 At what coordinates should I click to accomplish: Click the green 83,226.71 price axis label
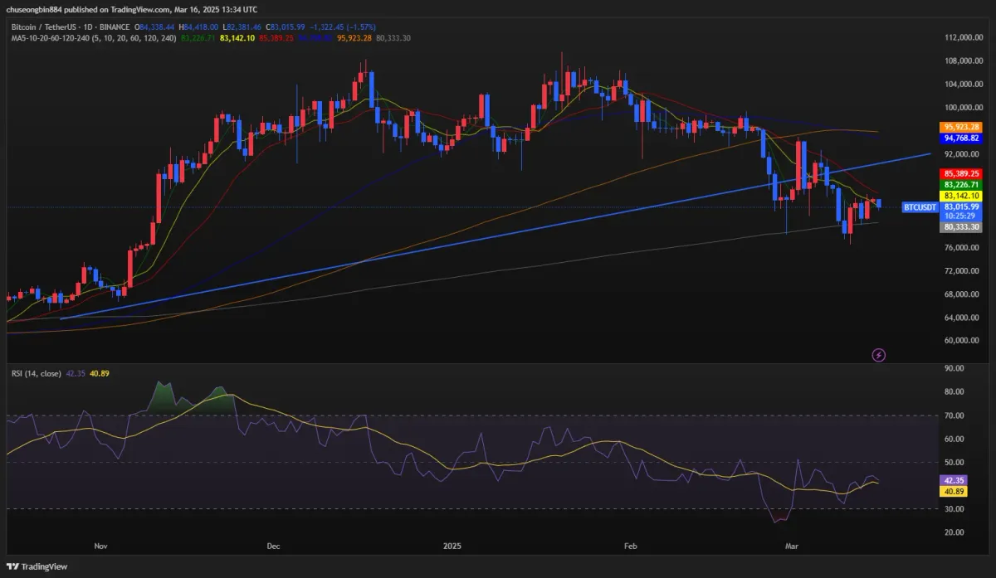pos(960,184)
